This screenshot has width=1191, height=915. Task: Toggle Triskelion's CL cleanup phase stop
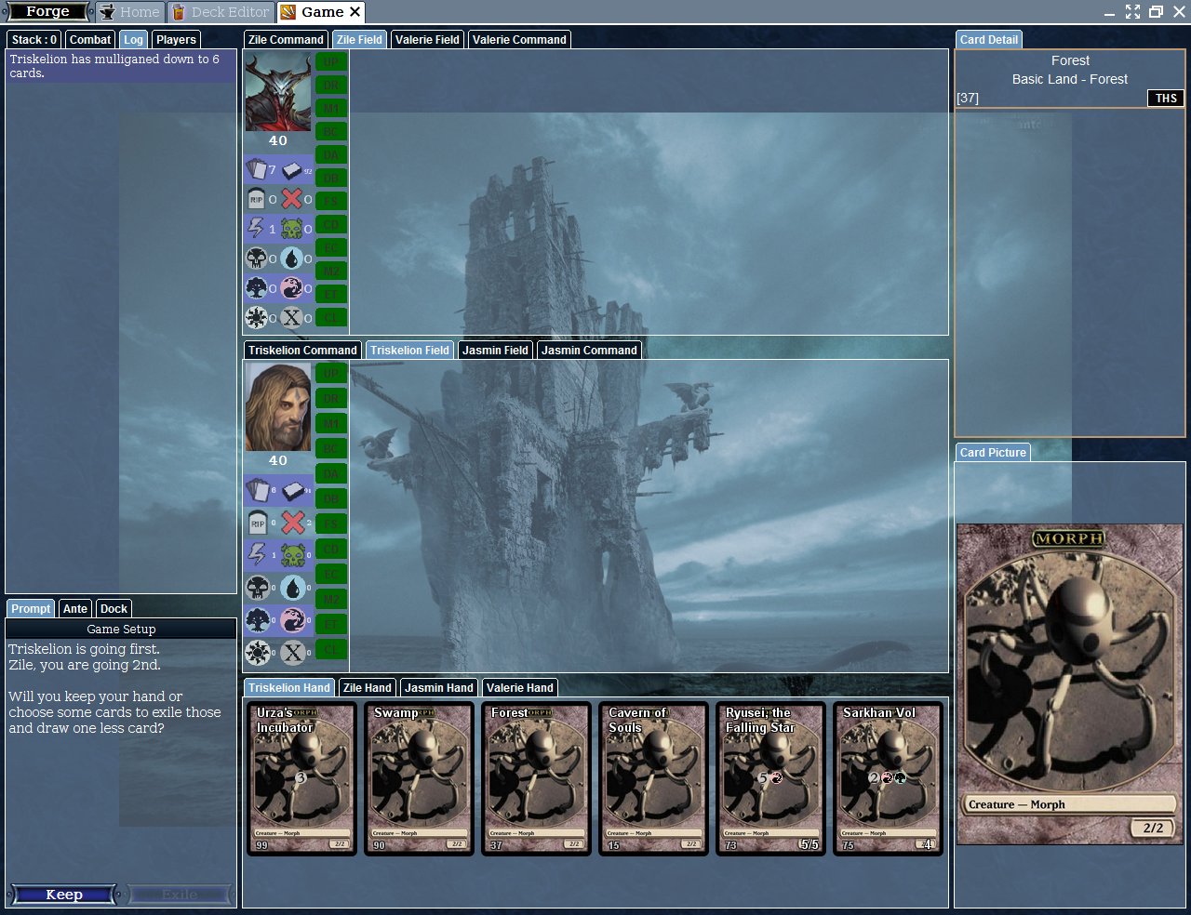click(x=331, y=649)
